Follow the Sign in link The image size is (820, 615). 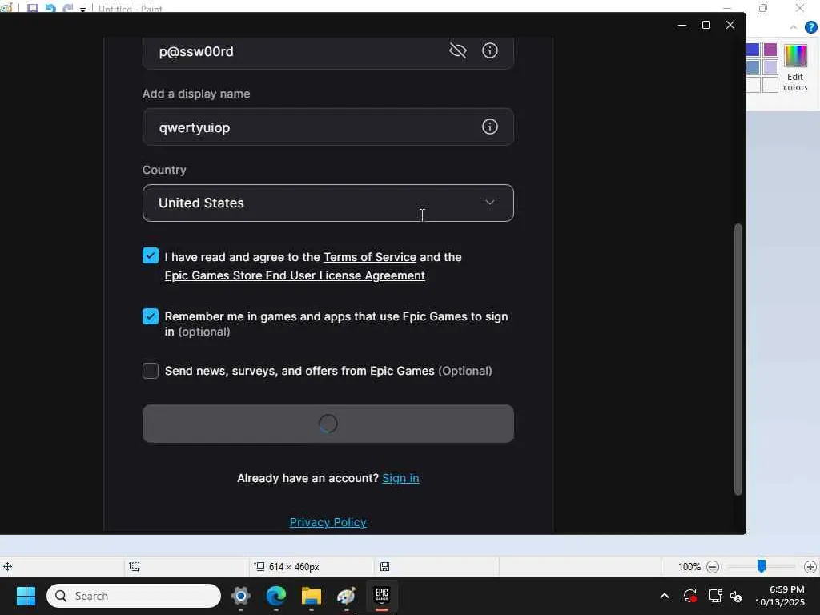400,479
